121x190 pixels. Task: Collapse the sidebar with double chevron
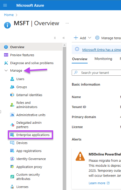[63, 38]
